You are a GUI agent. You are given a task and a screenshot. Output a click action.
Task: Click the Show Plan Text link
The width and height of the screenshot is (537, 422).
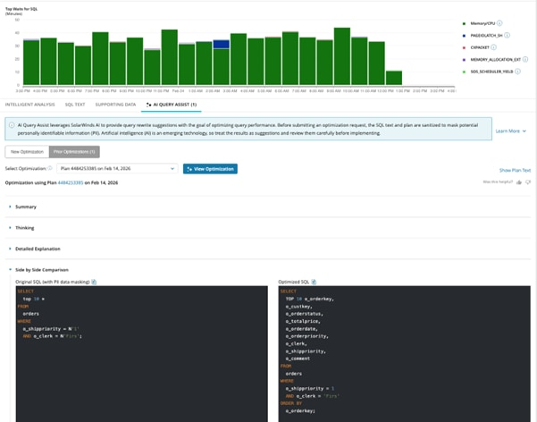[x=515, y=170]
